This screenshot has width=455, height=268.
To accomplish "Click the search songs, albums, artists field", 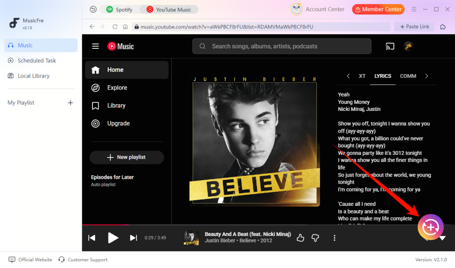I will (282, 46).
